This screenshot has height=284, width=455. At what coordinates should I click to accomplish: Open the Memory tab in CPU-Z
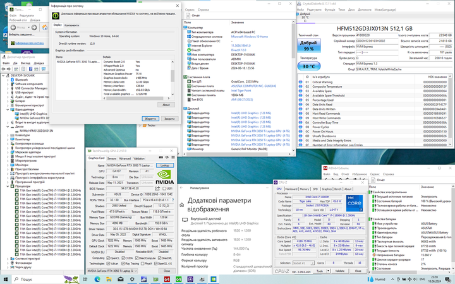[305, 189]
